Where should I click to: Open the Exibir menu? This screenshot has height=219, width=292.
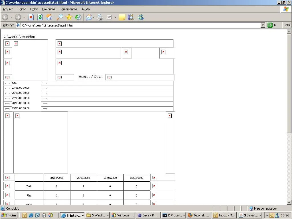click(34, 9)
